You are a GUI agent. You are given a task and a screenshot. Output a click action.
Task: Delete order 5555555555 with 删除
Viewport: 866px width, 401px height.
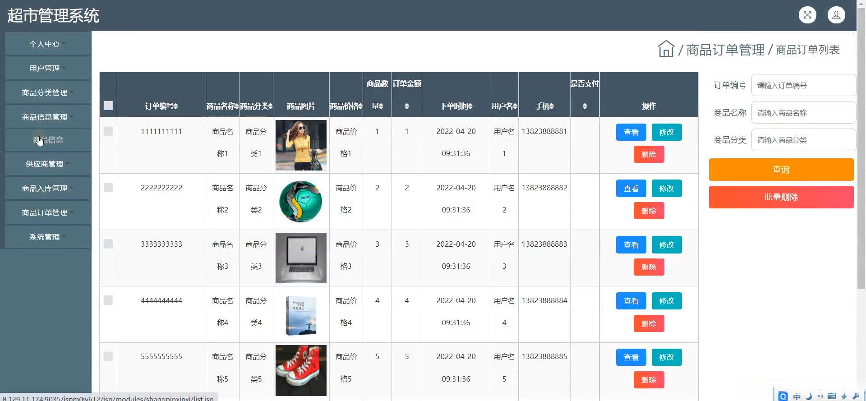pyautogui.click(x=649, y=380)
